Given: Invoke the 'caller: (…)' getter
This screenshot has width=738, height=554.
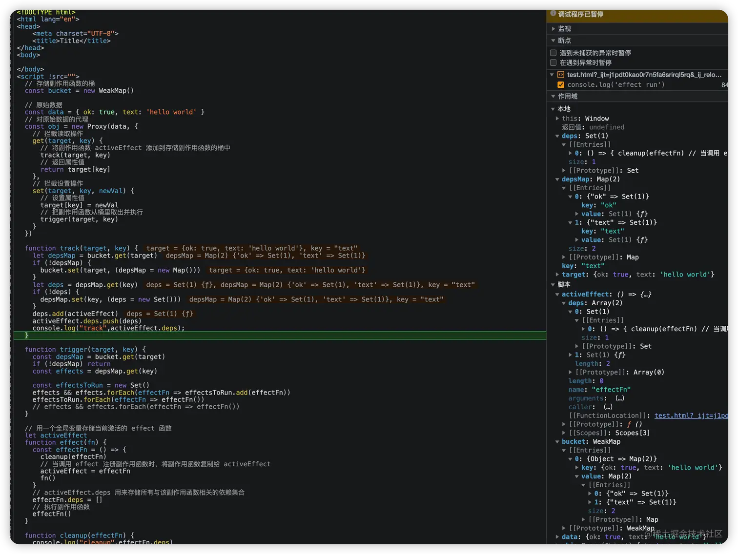Looking at the screenshot, I should [x=608, y=407].
